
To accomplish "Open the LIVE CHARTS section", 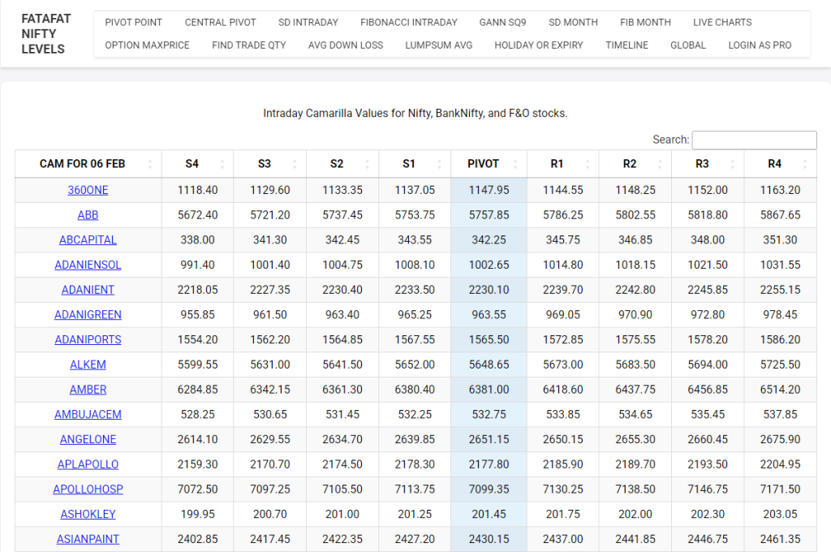I will pos(722,22).
